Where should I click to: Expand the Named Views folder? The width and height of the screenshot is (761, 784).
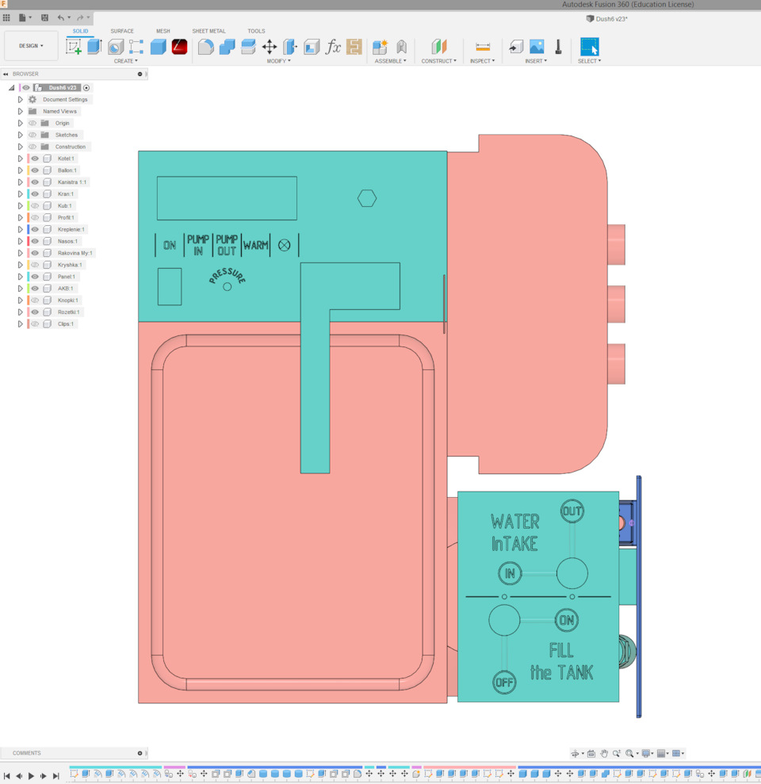21,112
